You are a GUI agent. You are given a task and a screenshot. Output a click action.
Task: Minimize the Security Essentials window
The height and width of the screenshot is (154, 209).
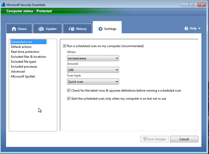[185, 5]
